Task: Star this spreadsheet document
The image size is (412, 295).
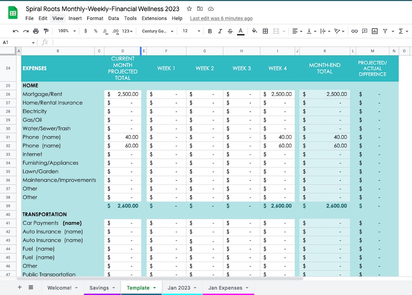Action: point(189,9)
